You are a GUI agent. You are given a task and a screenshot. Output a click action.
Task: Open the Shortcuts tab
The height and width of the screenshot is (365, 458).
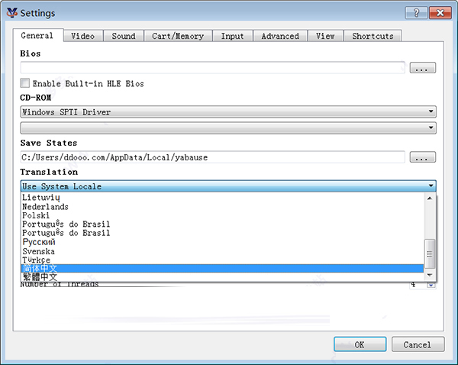point(373,36)
